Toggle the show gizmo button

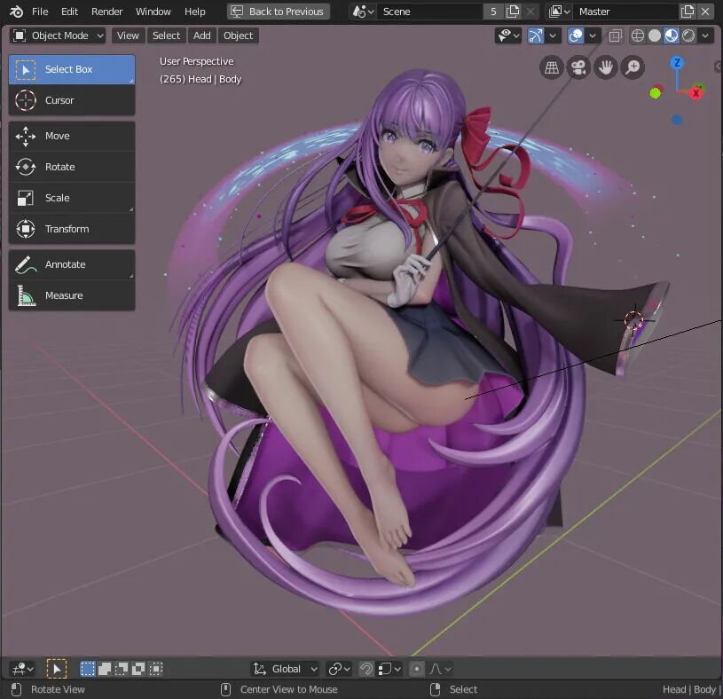[535, 35]
